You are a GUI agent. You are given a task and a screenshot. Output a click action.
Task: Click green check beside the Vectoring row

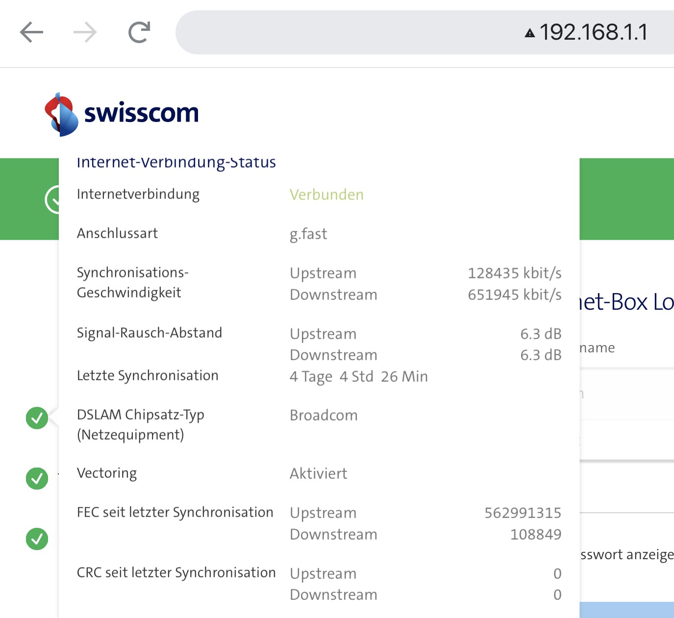point(37,478)
